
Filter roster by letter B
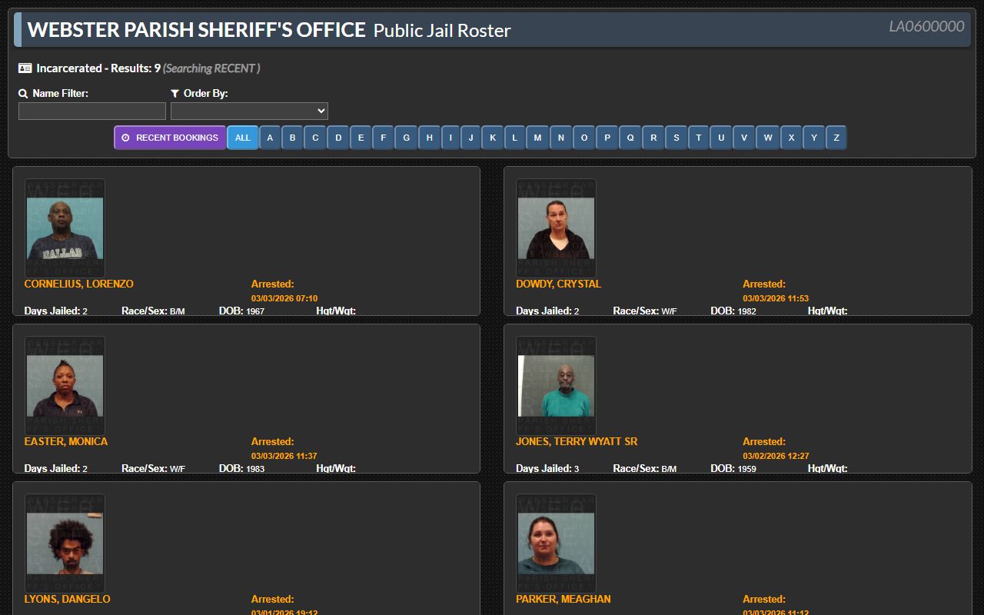(293, 138)
